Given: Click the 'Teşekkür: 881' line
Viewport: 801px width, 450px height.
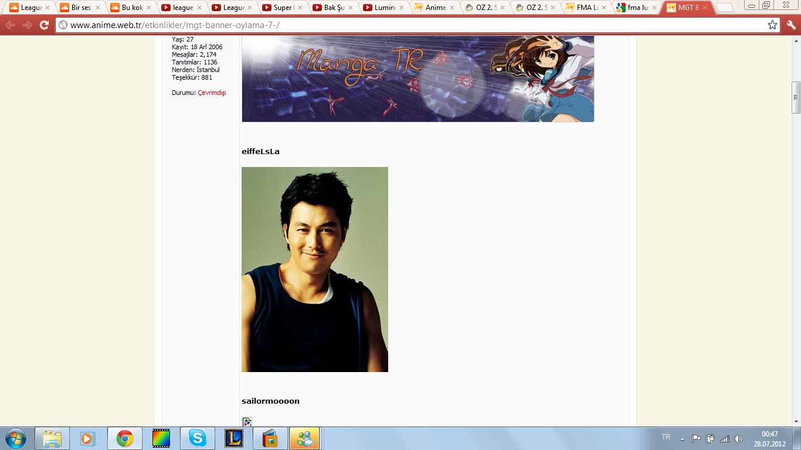Looking at the screenshot, I should [192, 77].
